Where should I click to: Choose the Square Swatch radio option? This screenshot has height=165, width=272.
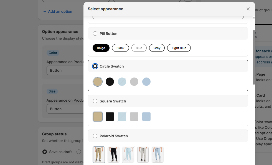coord(95,101)
